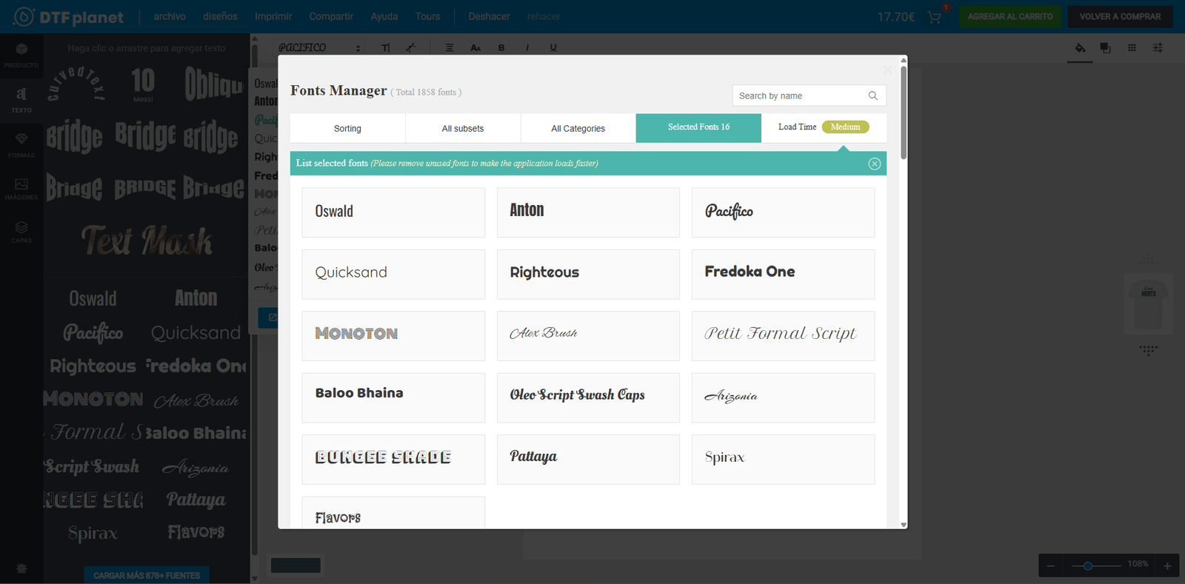
Task: Open the Formas shapes panel
Action: [x=21, y=145]
